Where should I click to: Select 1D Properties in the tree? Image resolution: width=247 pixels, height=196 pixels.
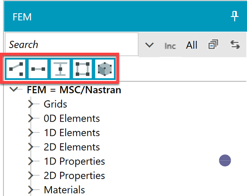(75, 161)
